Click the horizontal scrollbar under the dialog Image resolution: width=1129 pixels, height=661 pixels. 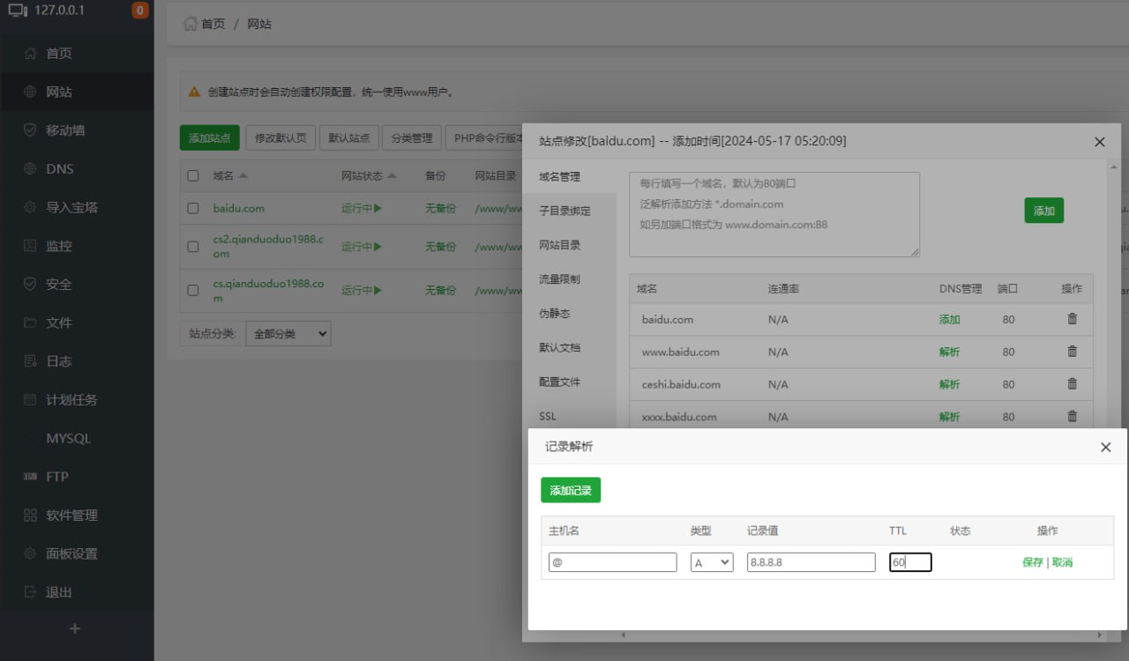point(860,635)
